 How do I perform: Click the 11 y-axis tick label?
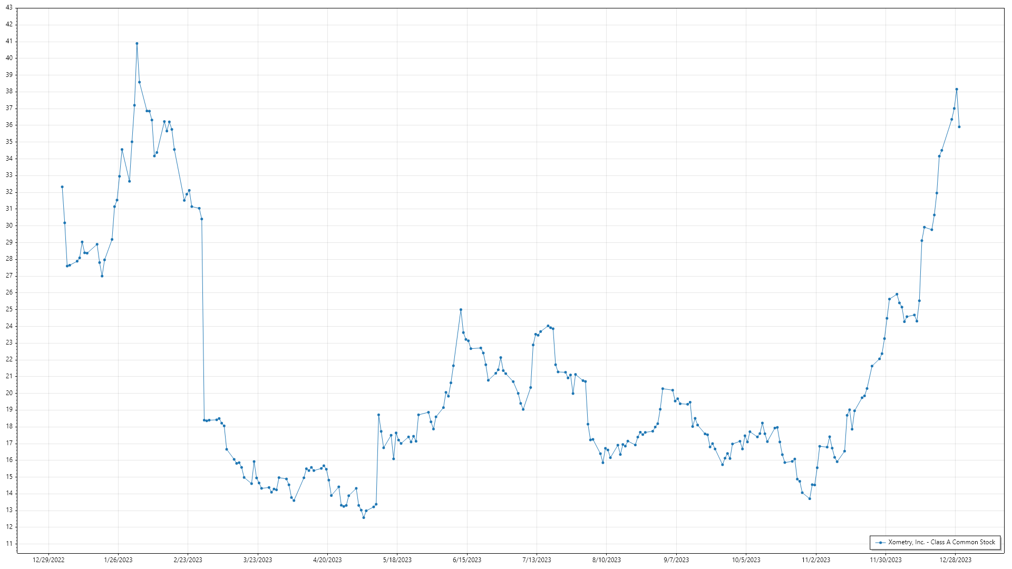tap(9, 544)
